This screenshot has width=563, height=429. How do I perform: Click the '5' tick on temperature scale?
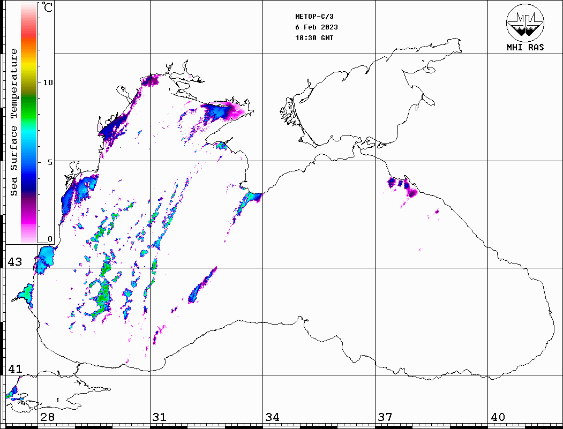coord(50,162)
